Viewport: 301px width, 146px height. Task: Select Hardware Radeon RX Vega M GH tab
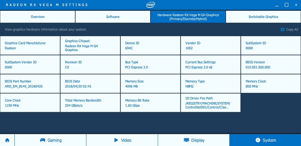(188, 17)
